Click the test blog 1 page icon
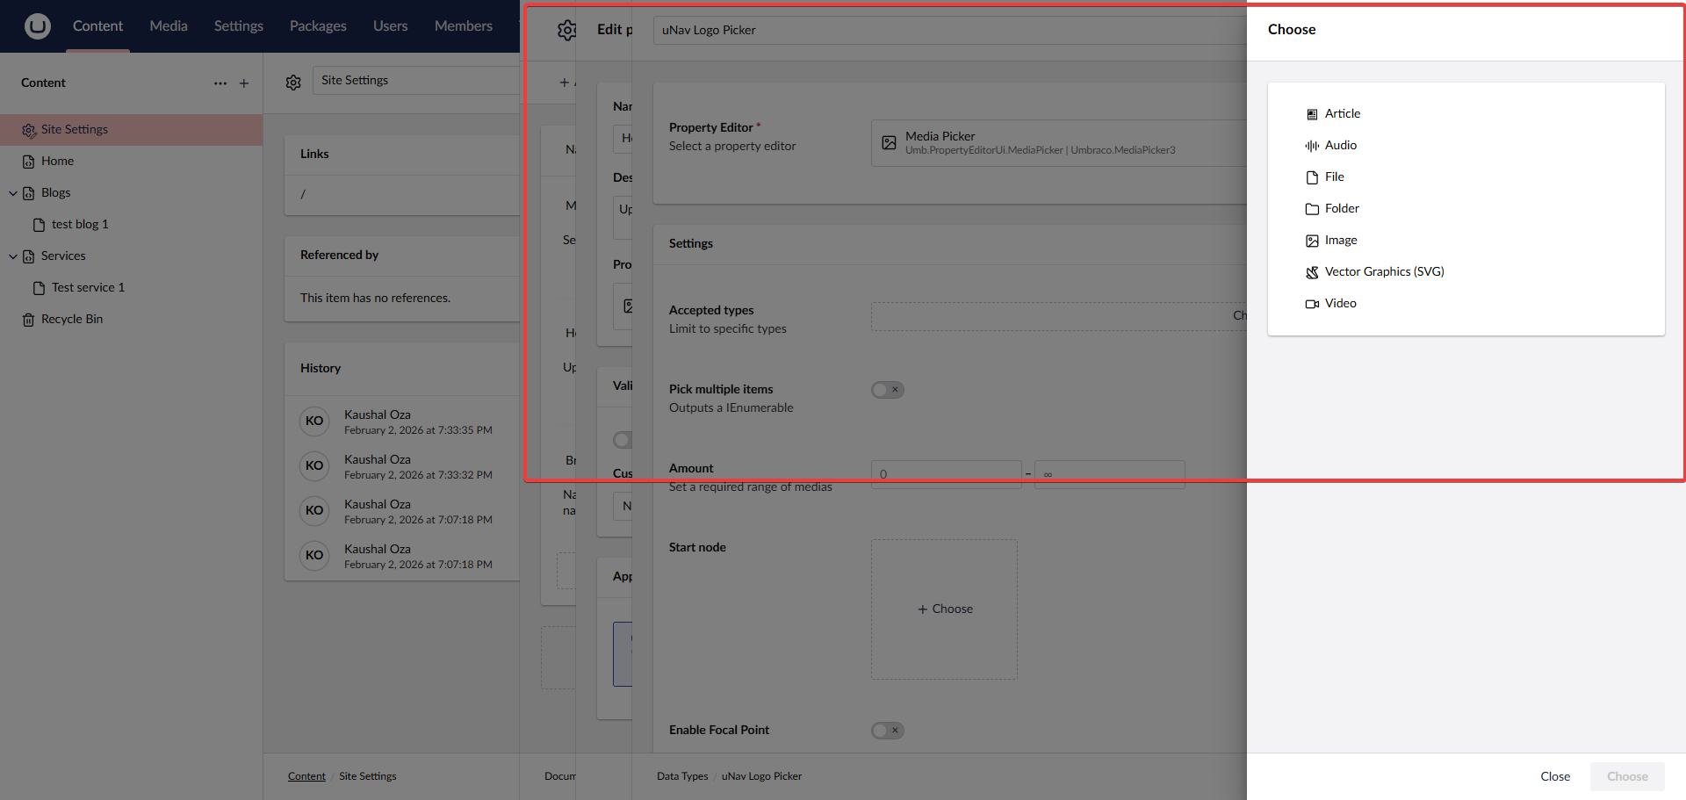The width and height of the screenshot is (1686, 800). click(x=39, y=225)
